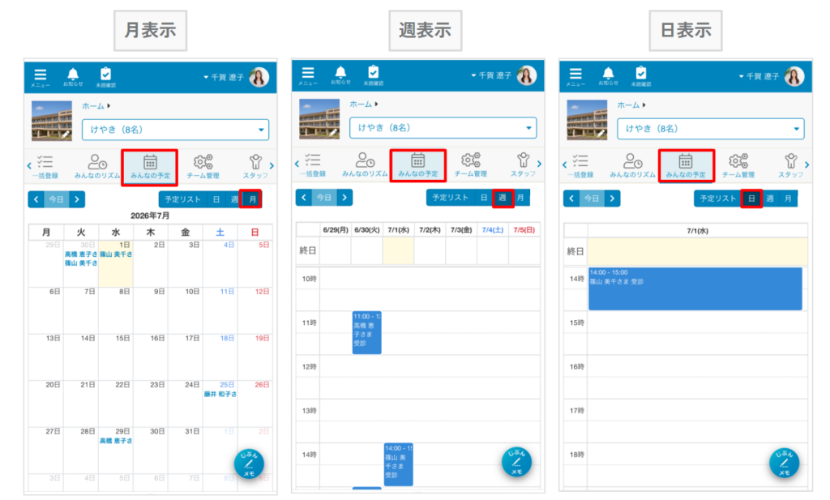Select みんなの予定 tab in month panel

150,167
